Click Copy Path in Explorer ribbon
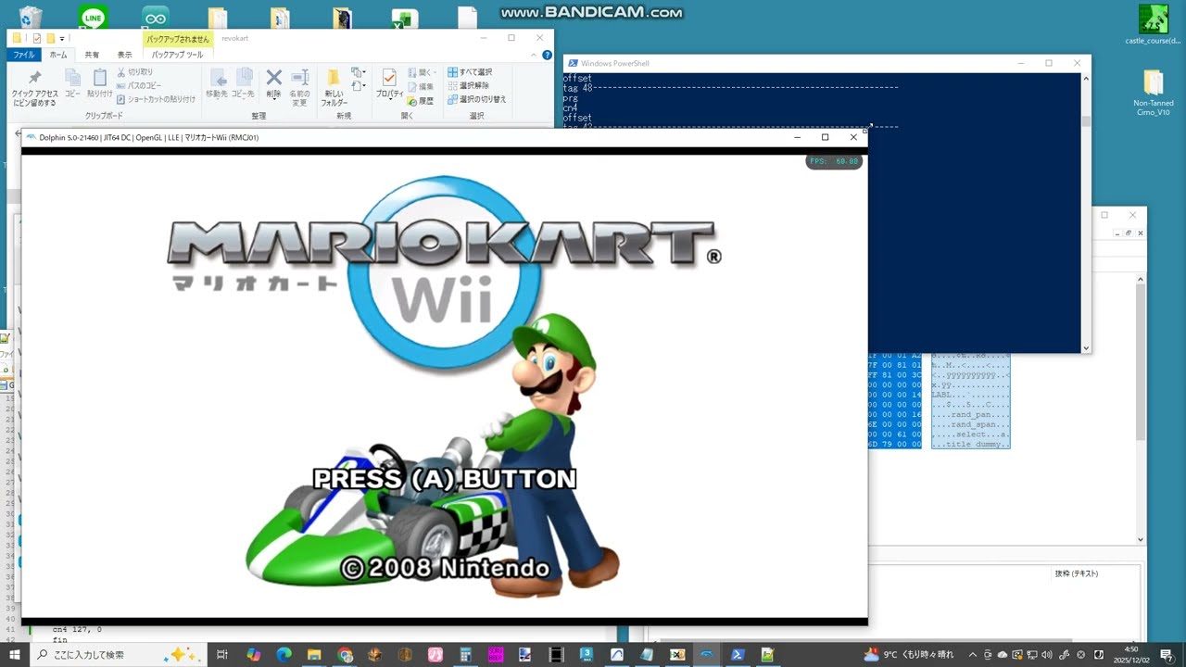 (x=138, y=85)
